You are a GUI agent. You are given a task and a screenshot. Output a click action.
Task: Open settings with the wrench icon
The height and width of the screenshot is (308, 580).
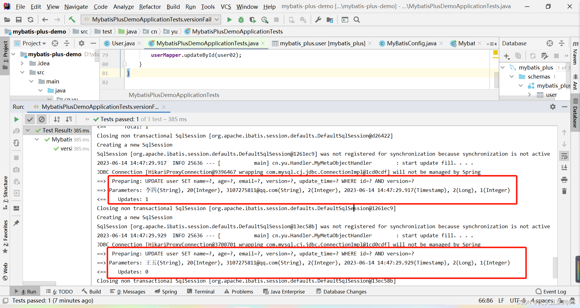coord(318,20)
